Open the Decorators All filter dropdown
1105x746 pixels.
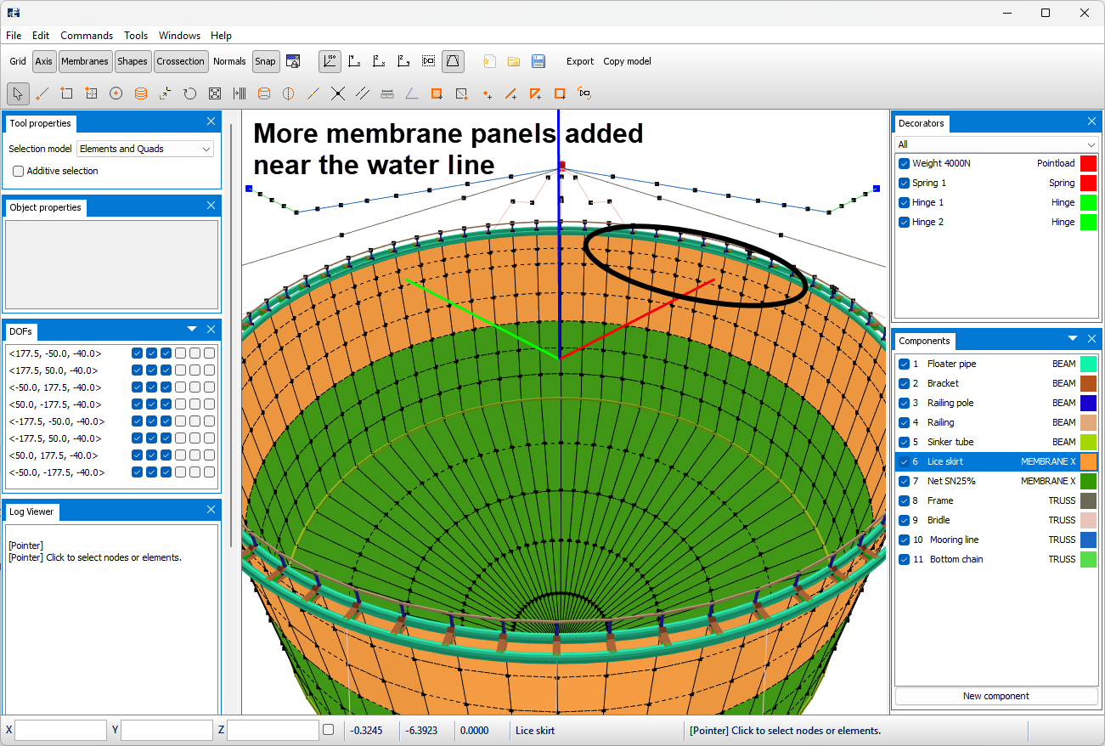point(996,144)
